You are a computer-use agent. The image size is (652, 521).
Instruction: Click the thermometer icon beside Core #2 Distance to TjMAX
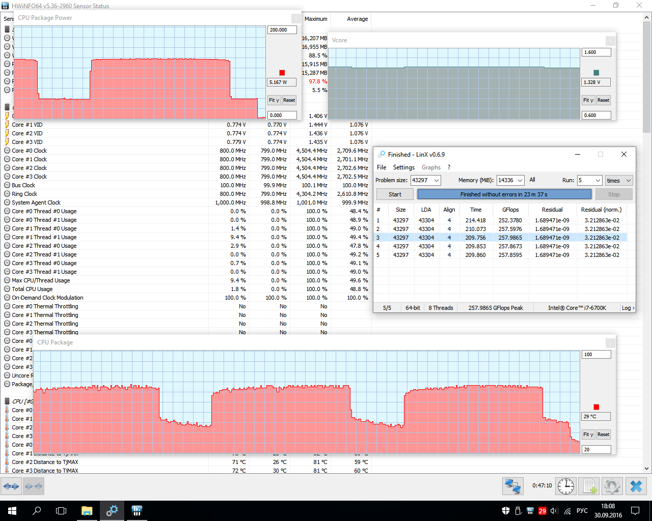(x=7, y=462)
